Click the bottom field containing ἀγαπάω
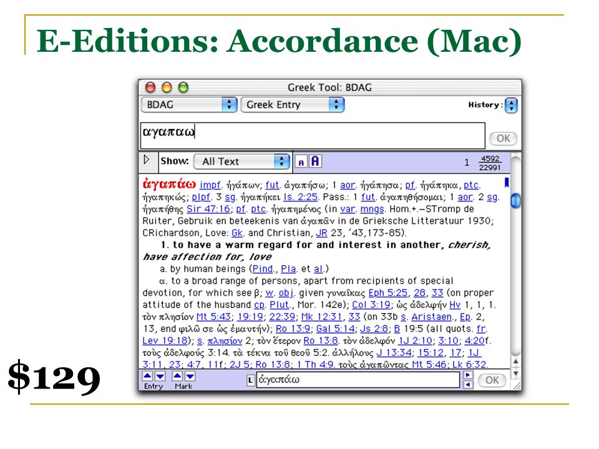The image size is (599, 449). coord(358,380)
